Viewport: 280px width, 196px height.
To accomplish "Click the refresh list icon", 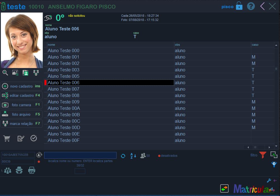I will (123, 156).
